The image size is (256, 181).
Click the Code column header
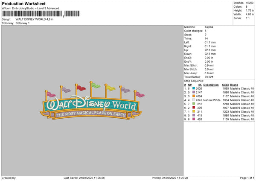(x=225, y=85)
